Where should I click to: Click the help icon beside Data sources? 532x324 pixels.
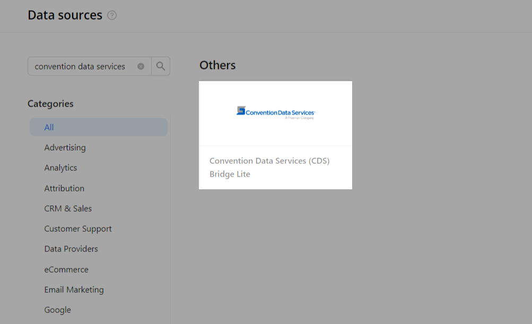112,15
